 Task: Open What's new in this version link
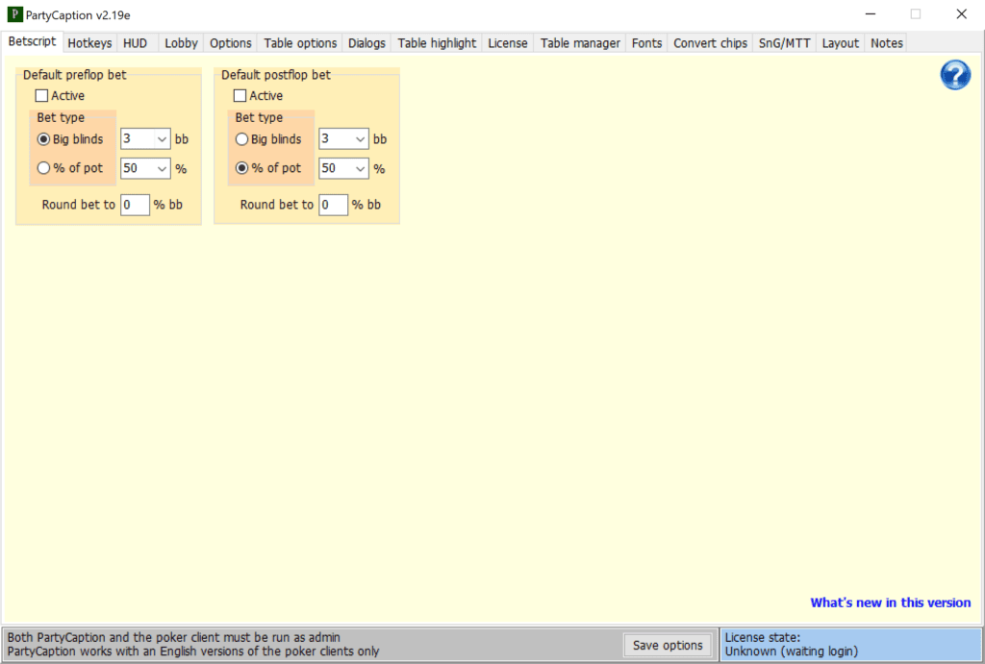tap(890, 603)
